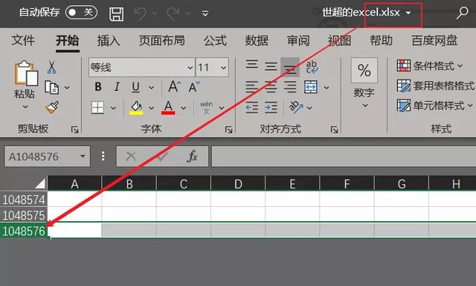This screenshot has width=476, height=286.
Task: Open the 视图 tab
Action: [x=340, y=40]
